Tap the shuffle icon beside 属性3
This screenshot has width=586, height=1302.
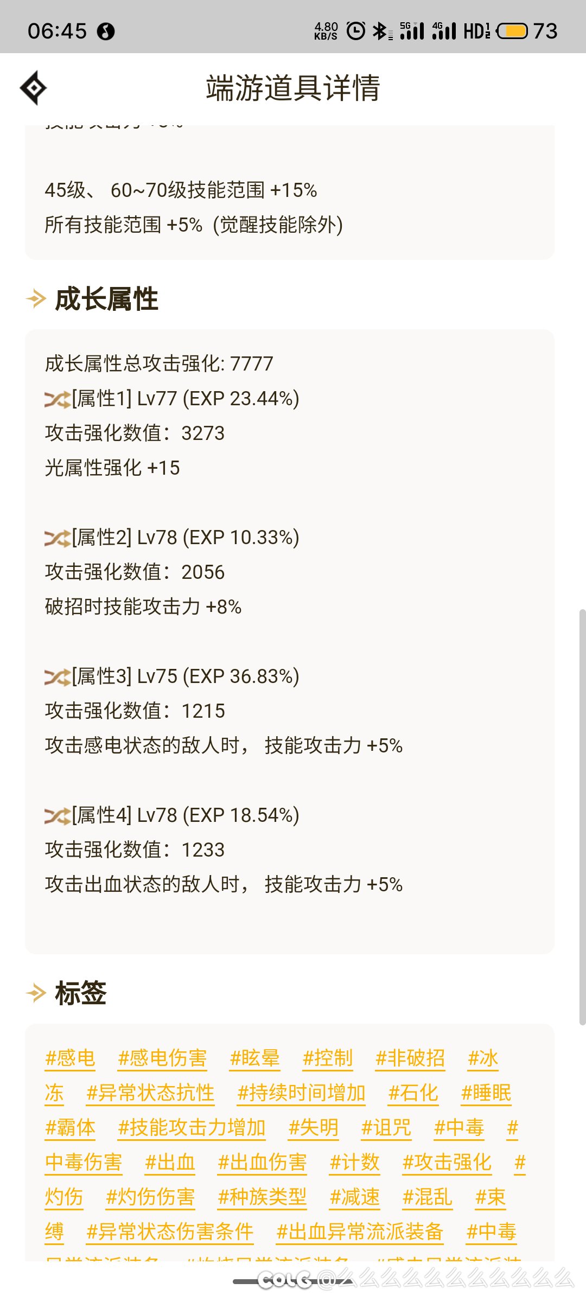58,677
